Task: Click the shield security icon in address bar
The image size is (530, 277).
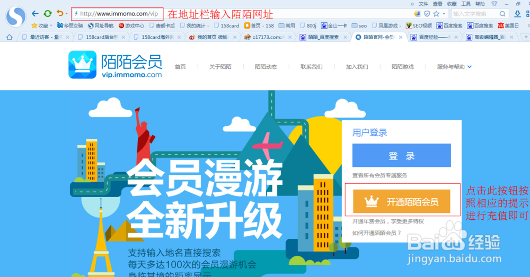Action: point(427,14)
